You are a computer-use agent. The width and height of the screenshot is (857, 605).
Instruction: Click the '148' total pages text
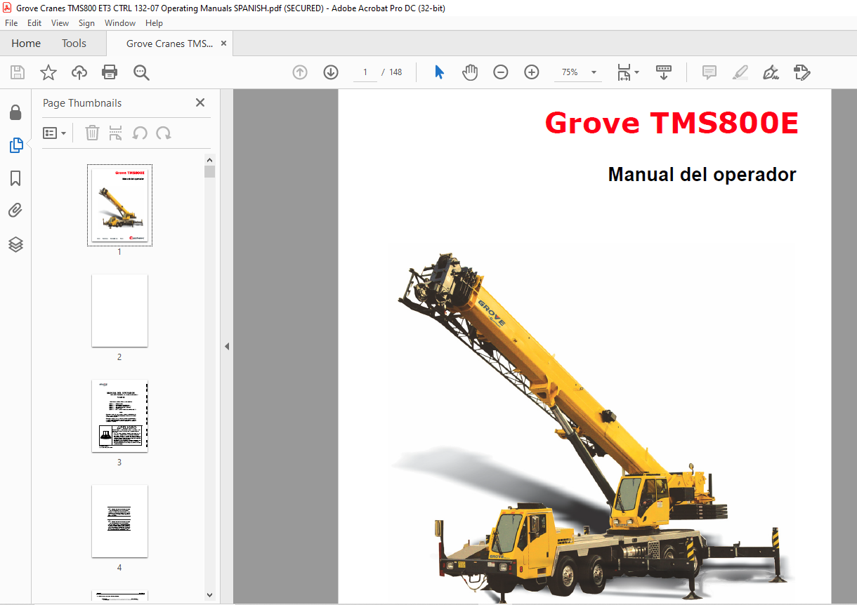coord(395,72)
